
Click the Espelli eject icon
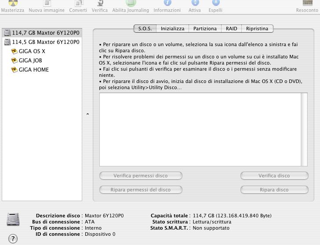tap(216, 3)
